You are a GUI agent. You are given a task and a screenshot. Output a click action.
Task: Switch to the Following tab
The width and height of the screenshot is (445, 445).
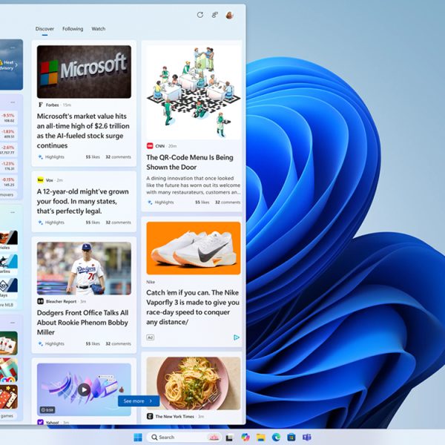pos(73,29)
